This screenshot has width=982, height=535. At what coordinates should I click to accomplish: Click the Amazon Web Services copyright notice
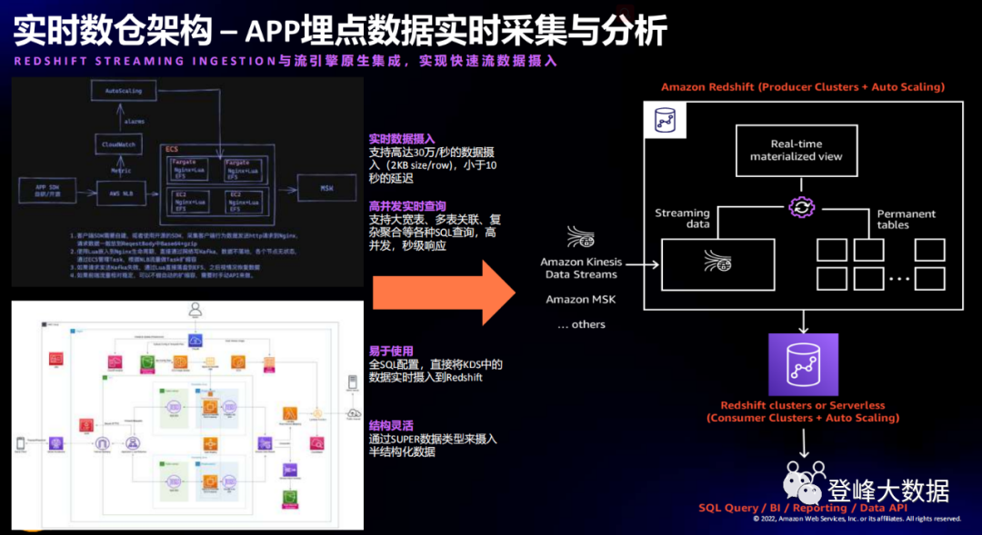pos(857,518)
